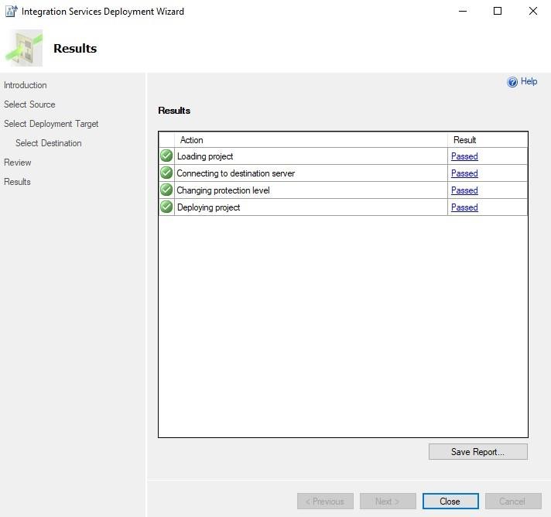
Task: Click the Save Report button
Action: [478, 452]
